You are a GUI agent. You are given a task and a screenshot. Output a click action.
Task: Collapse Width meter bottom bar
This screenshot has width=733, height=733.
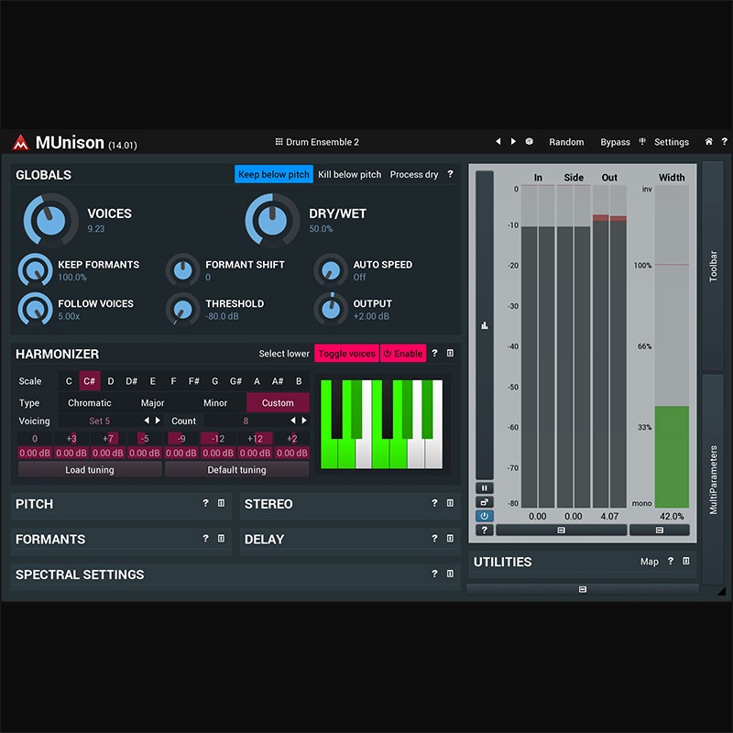(660, 531)
